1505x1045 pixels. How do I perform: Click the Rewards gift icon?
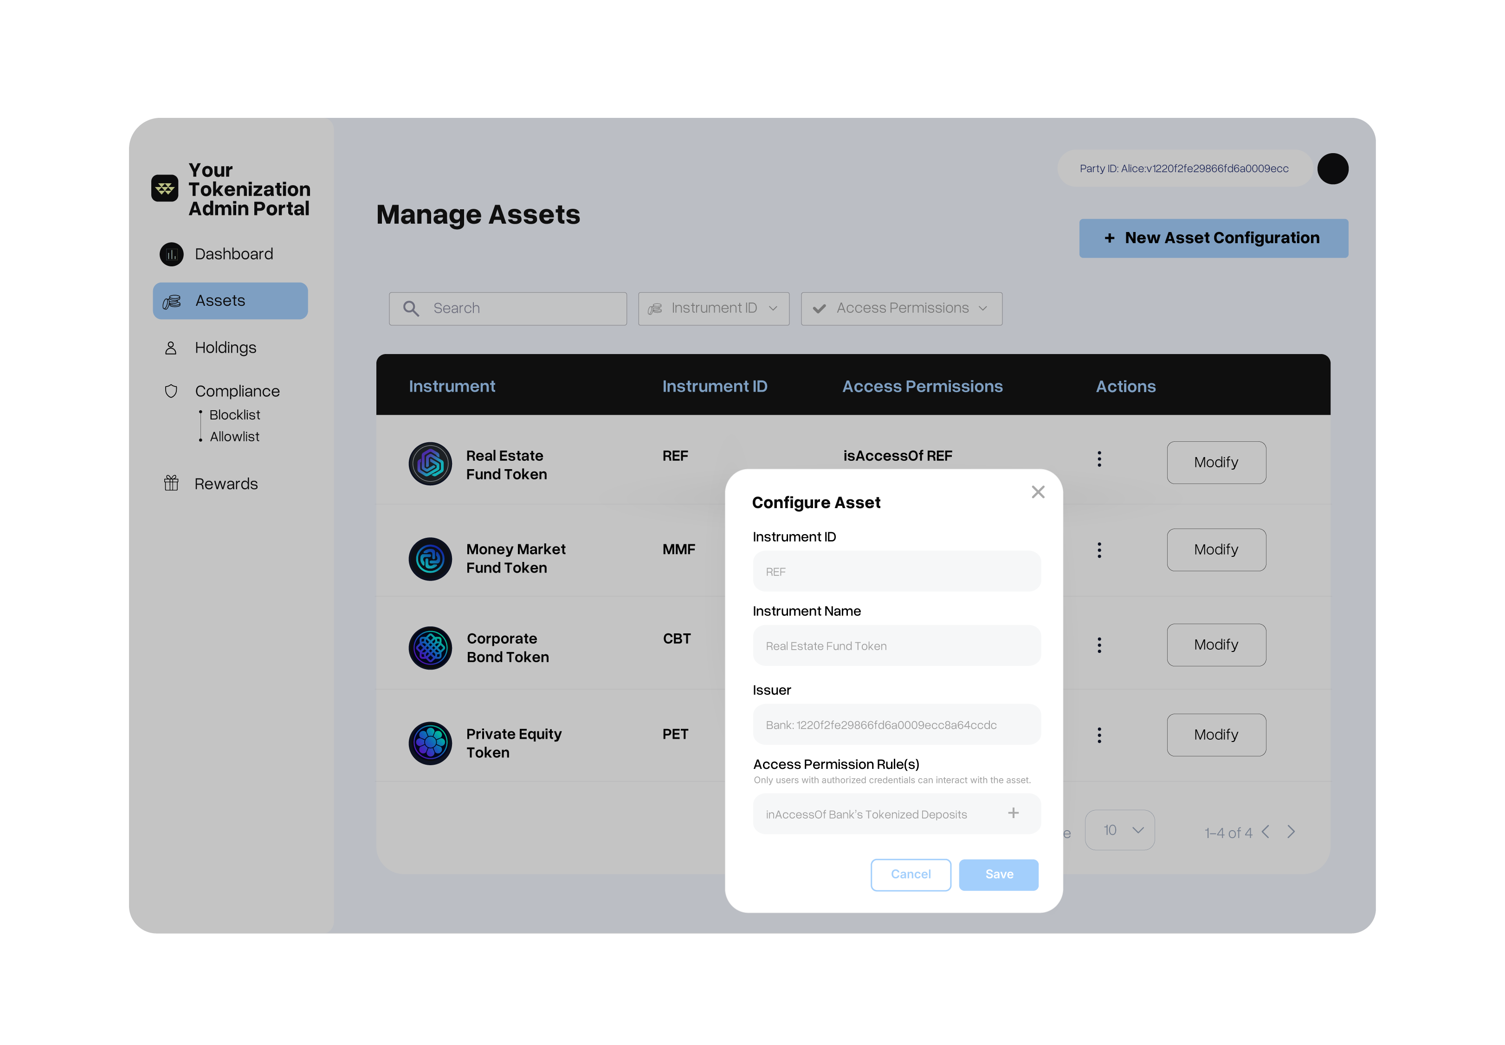(x=171, y=483)
